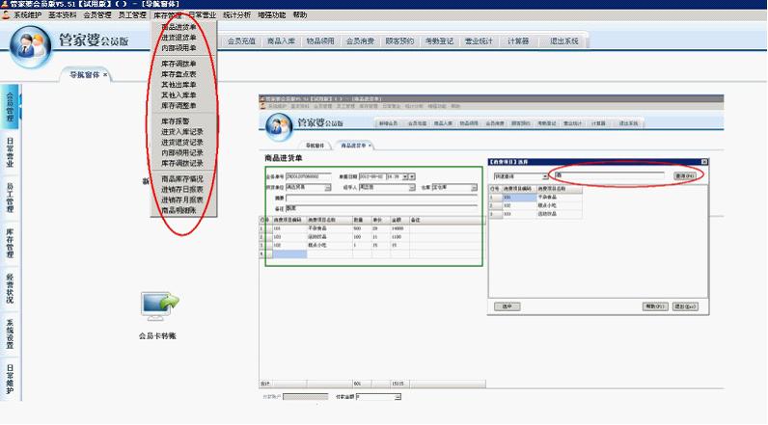The width and height of the screenshot is (768, 425).
Task: Open the 系统维护 menu
Action: 27,15
